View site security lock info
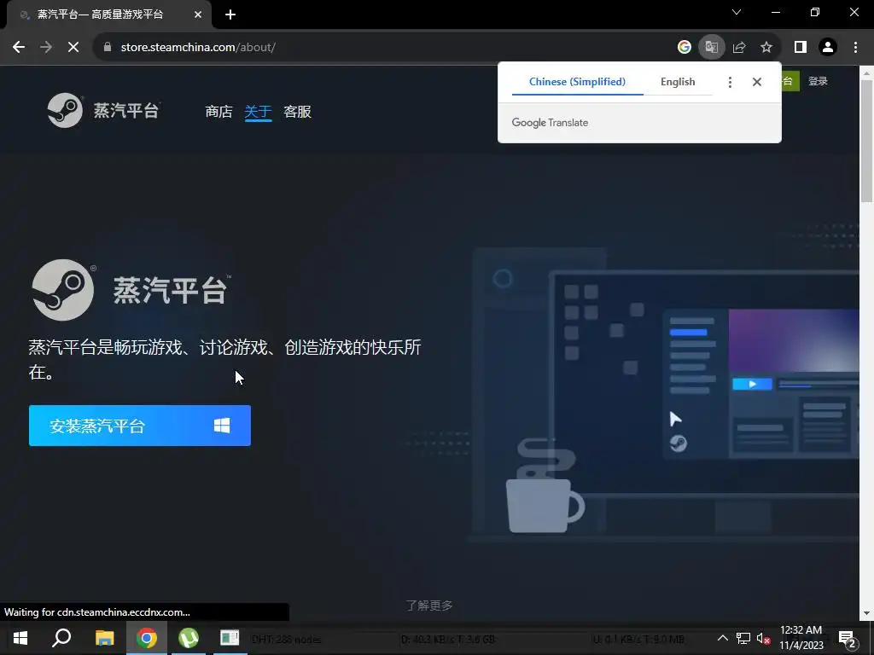Image resolution: width=874 pixels, height=655 pixels. 108,48
